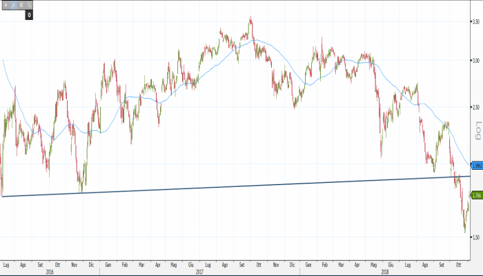Click the Mag month label above 2017
The height and width of the screenshot is (276, 483).
point(174,264)
